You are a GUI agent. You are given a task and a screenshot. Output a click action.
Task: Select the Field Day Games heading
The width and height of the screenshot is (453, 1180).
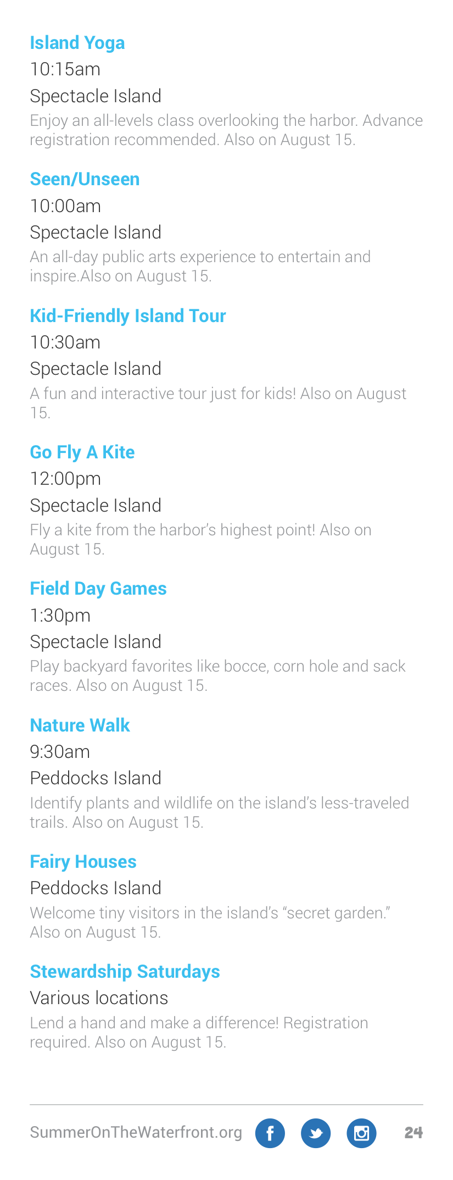[x=98, y=588]
